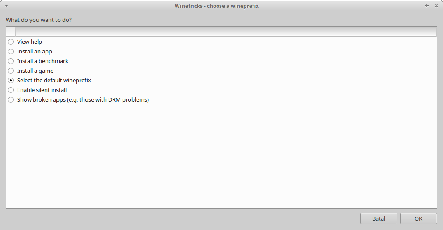Click 'Show broken apps (e.g. those with DRM problems)' text
The height and width of the screenshot is (230, 443).
tap(83, 99)
